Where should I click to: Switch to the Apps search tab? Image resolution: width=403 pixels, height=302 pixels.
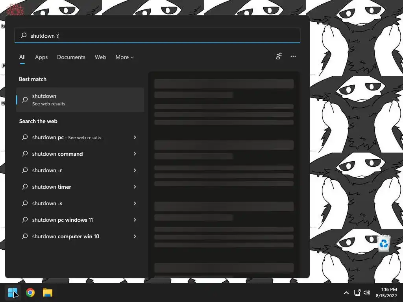(x=41, y=57)
